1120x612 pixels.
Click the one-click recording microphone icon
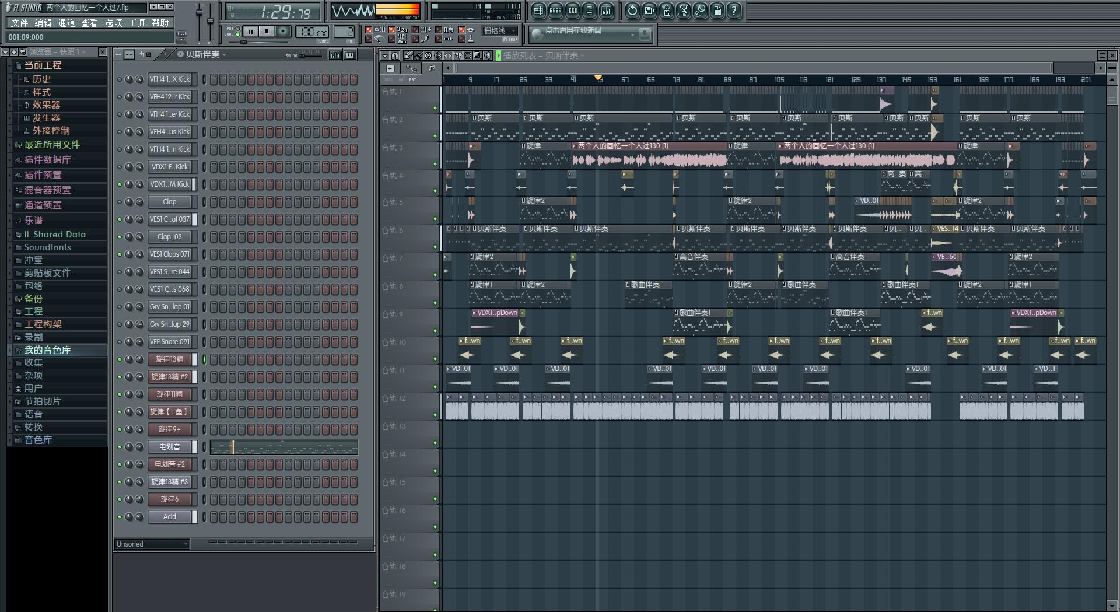(x=700, y=10)
